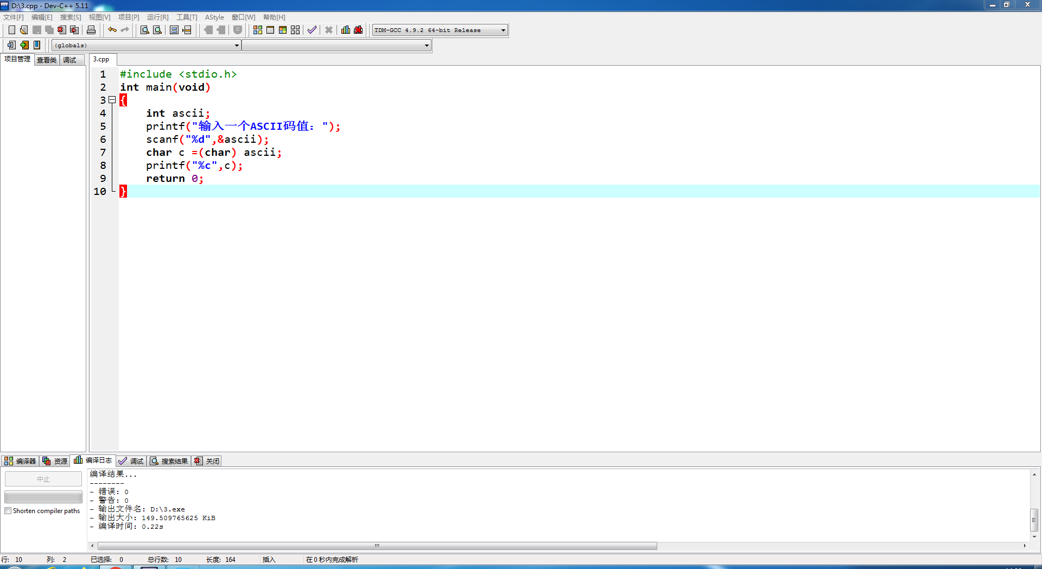
Task: Click the compile log horizontal scrollbar
Action: 377,546
